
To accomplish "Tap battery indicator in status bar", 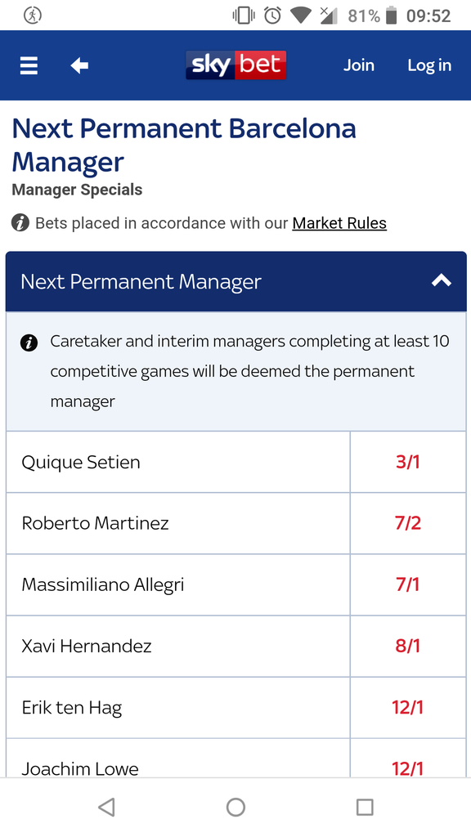I will coord(392,16).
